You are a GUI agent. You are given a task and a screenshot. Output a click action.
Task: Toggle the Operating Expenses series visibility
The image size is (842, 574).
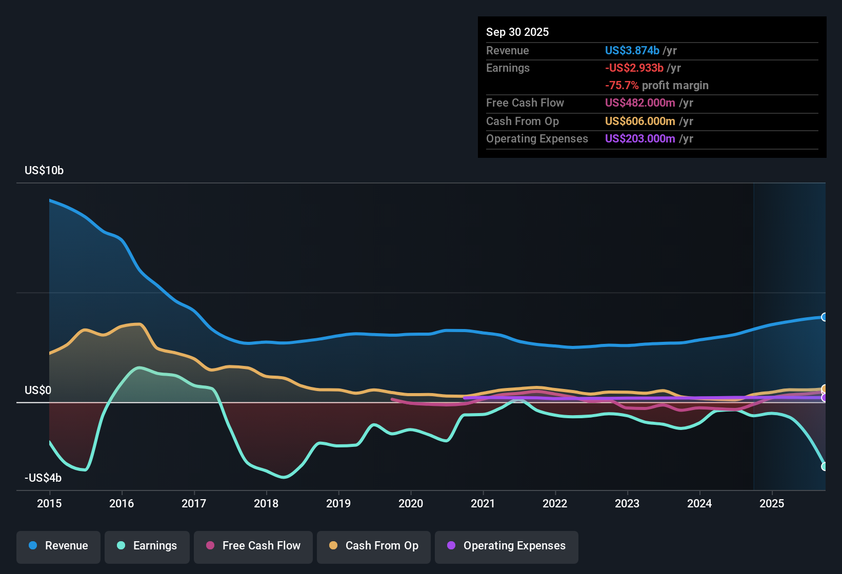coord(506,546)
